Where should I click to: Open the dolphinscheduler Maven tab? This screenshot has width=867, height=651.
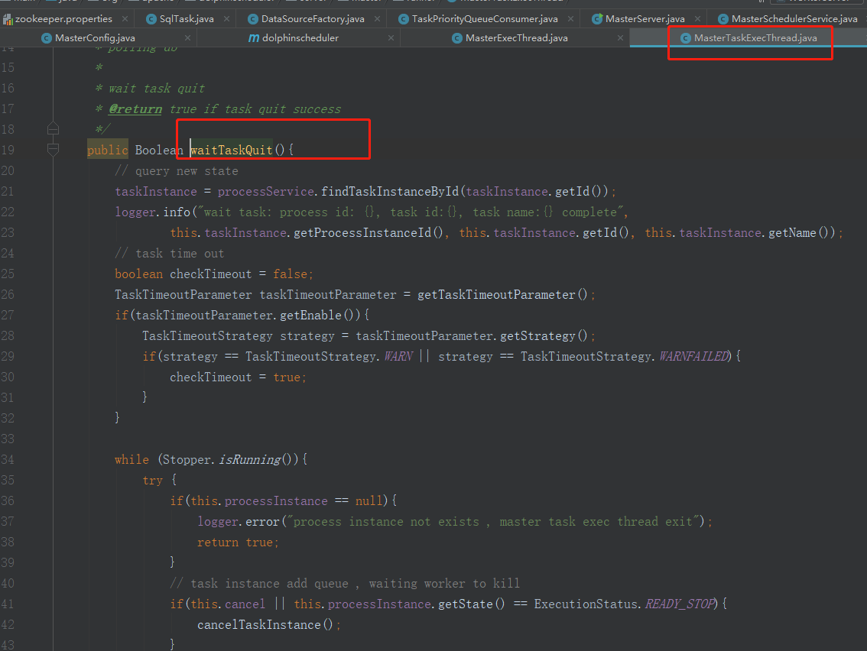[300, 38]
